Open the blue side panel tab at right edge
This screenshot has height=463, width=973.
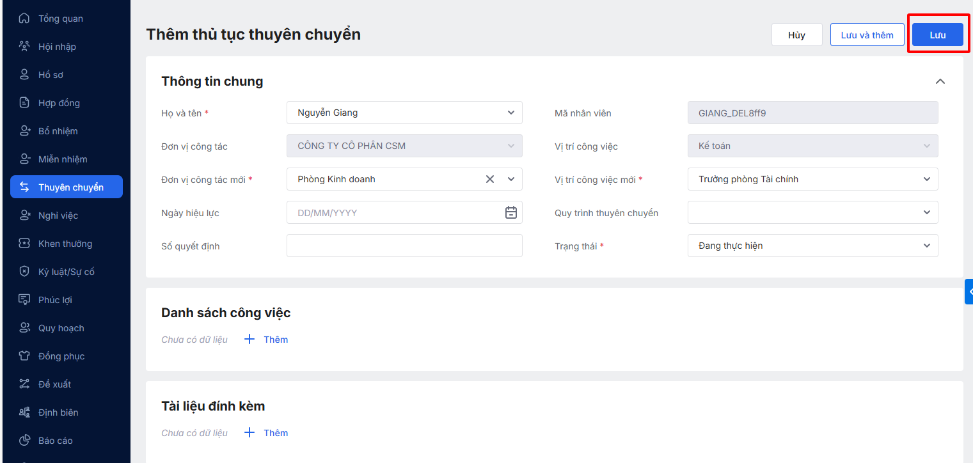tap(969, 292)
